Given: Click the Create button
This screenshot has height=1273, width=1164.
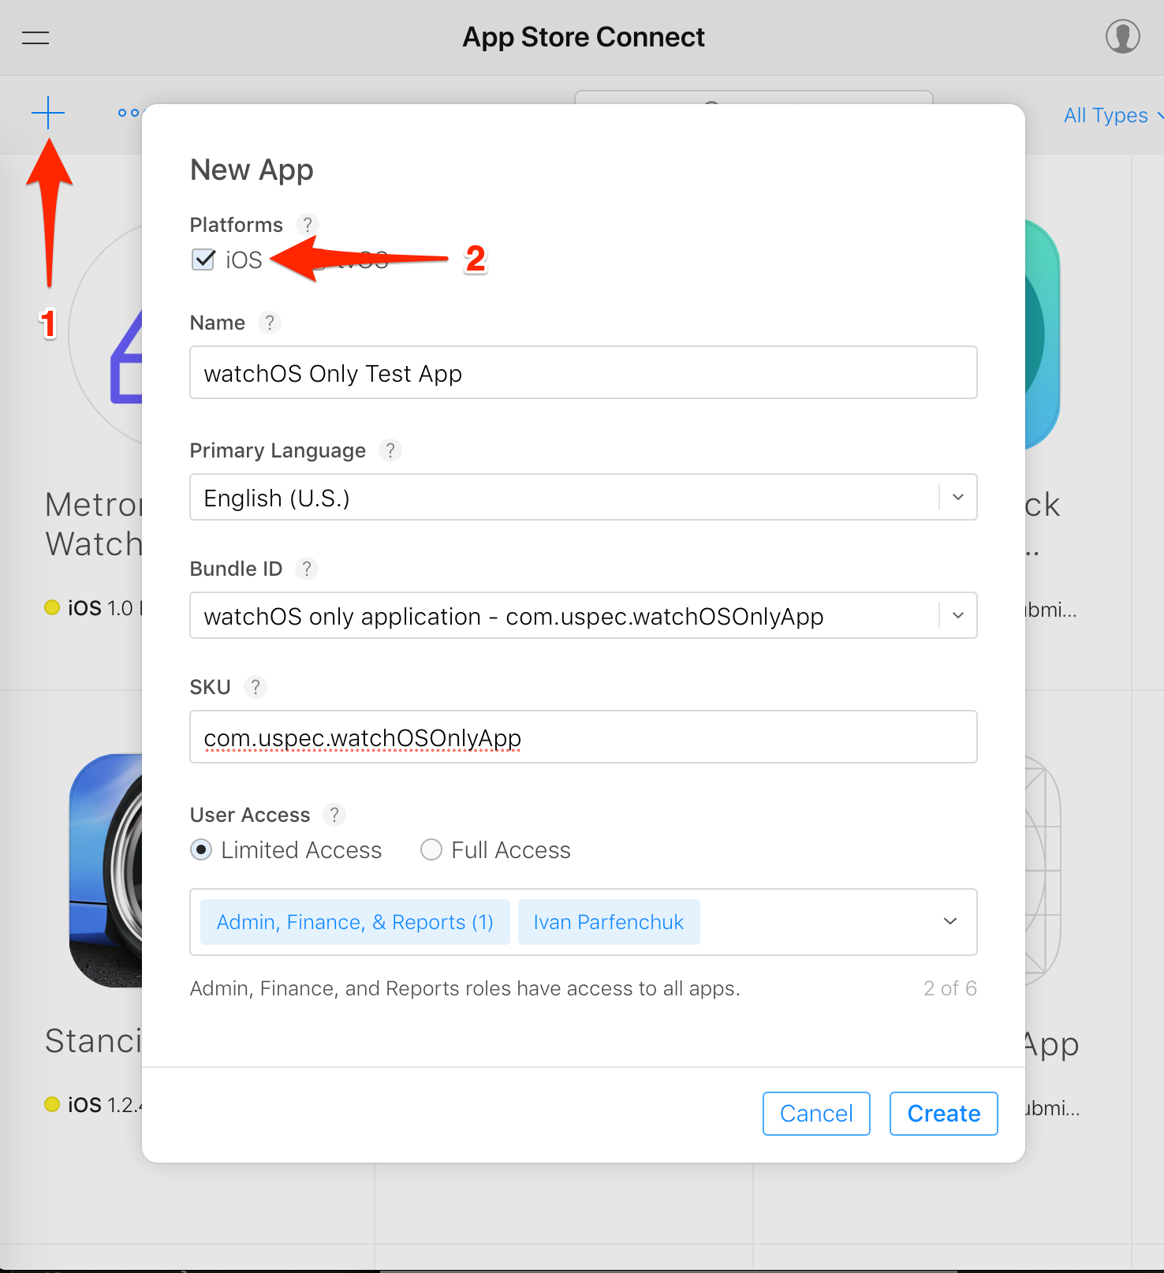Looking at the screenshot, I should (x=944, y=1114).
